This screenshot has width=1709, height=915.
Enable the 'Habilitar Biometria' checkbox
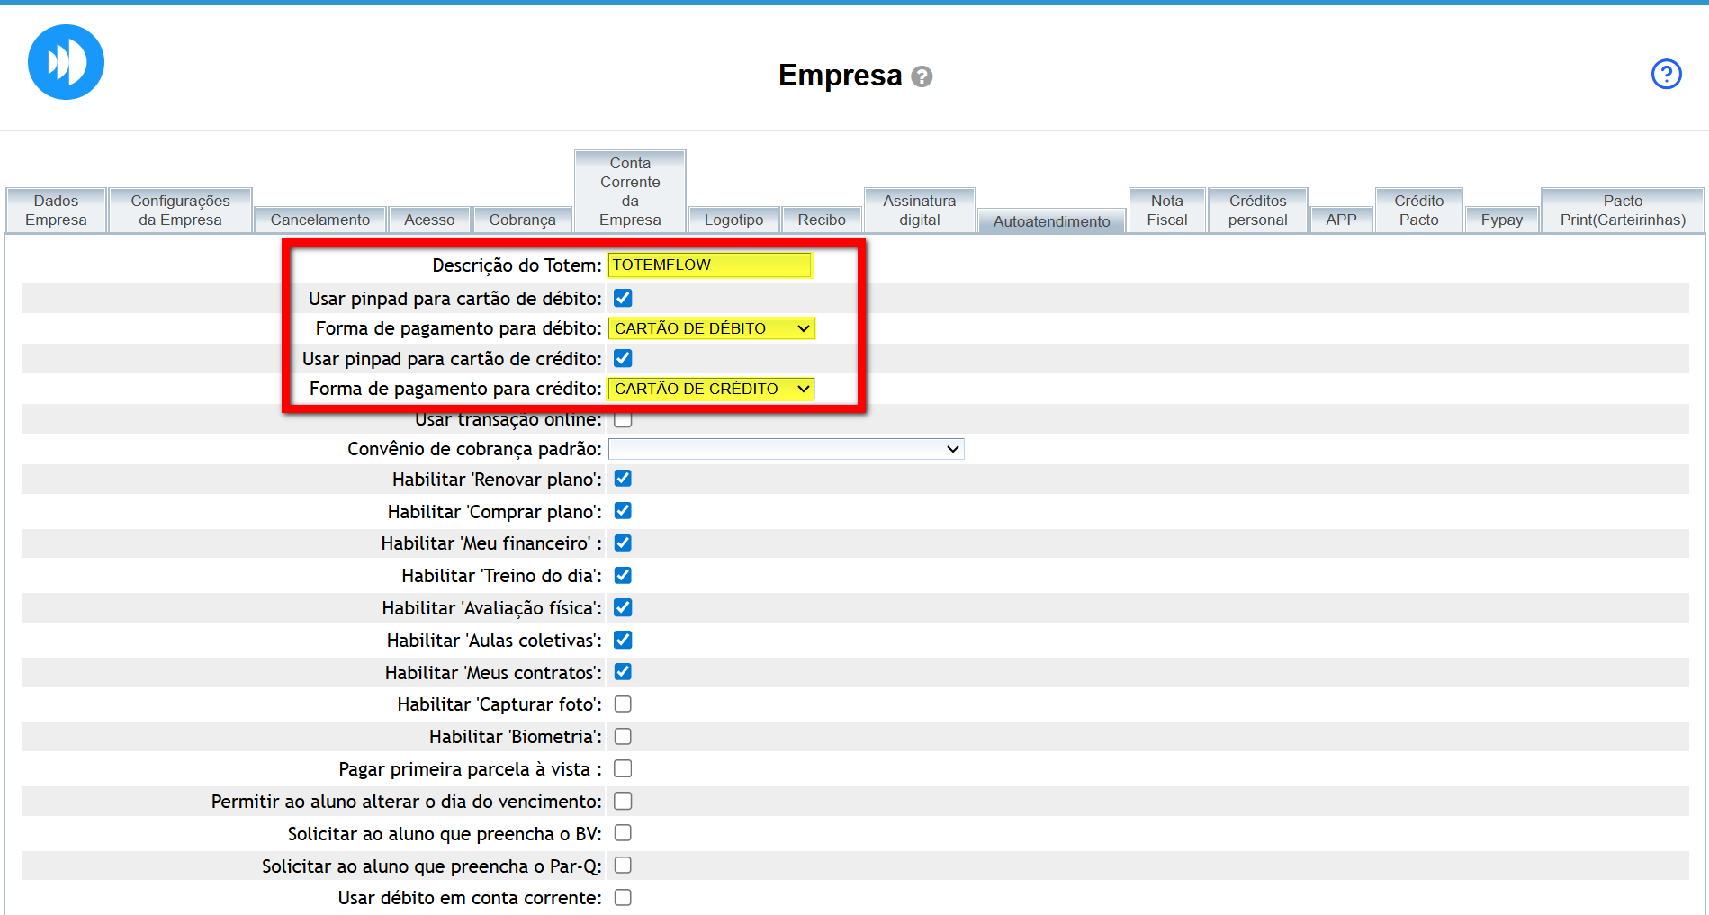(623, 737)
